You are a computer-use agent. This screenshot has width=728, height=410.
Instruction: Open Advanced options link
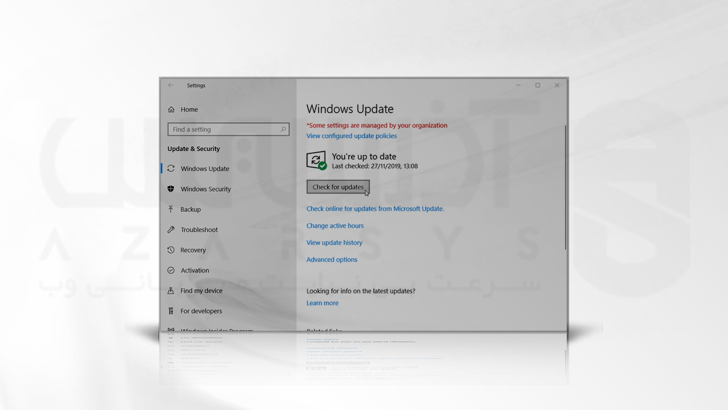(332, 259)
